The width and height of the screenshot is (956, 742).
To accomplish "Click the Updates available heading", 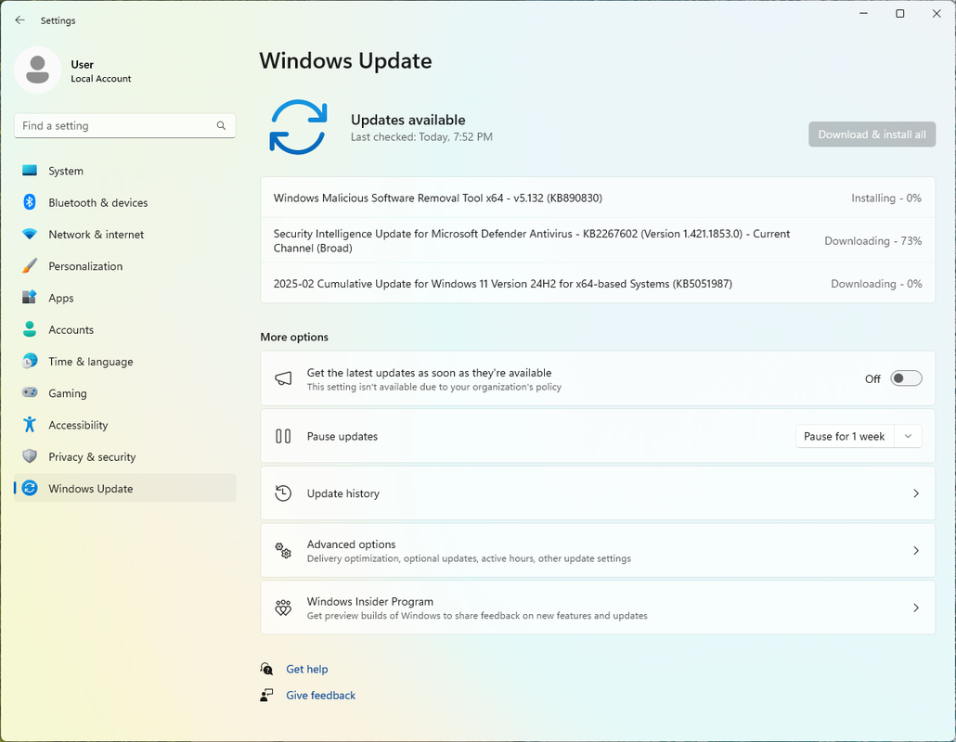I will click(407, 120).
